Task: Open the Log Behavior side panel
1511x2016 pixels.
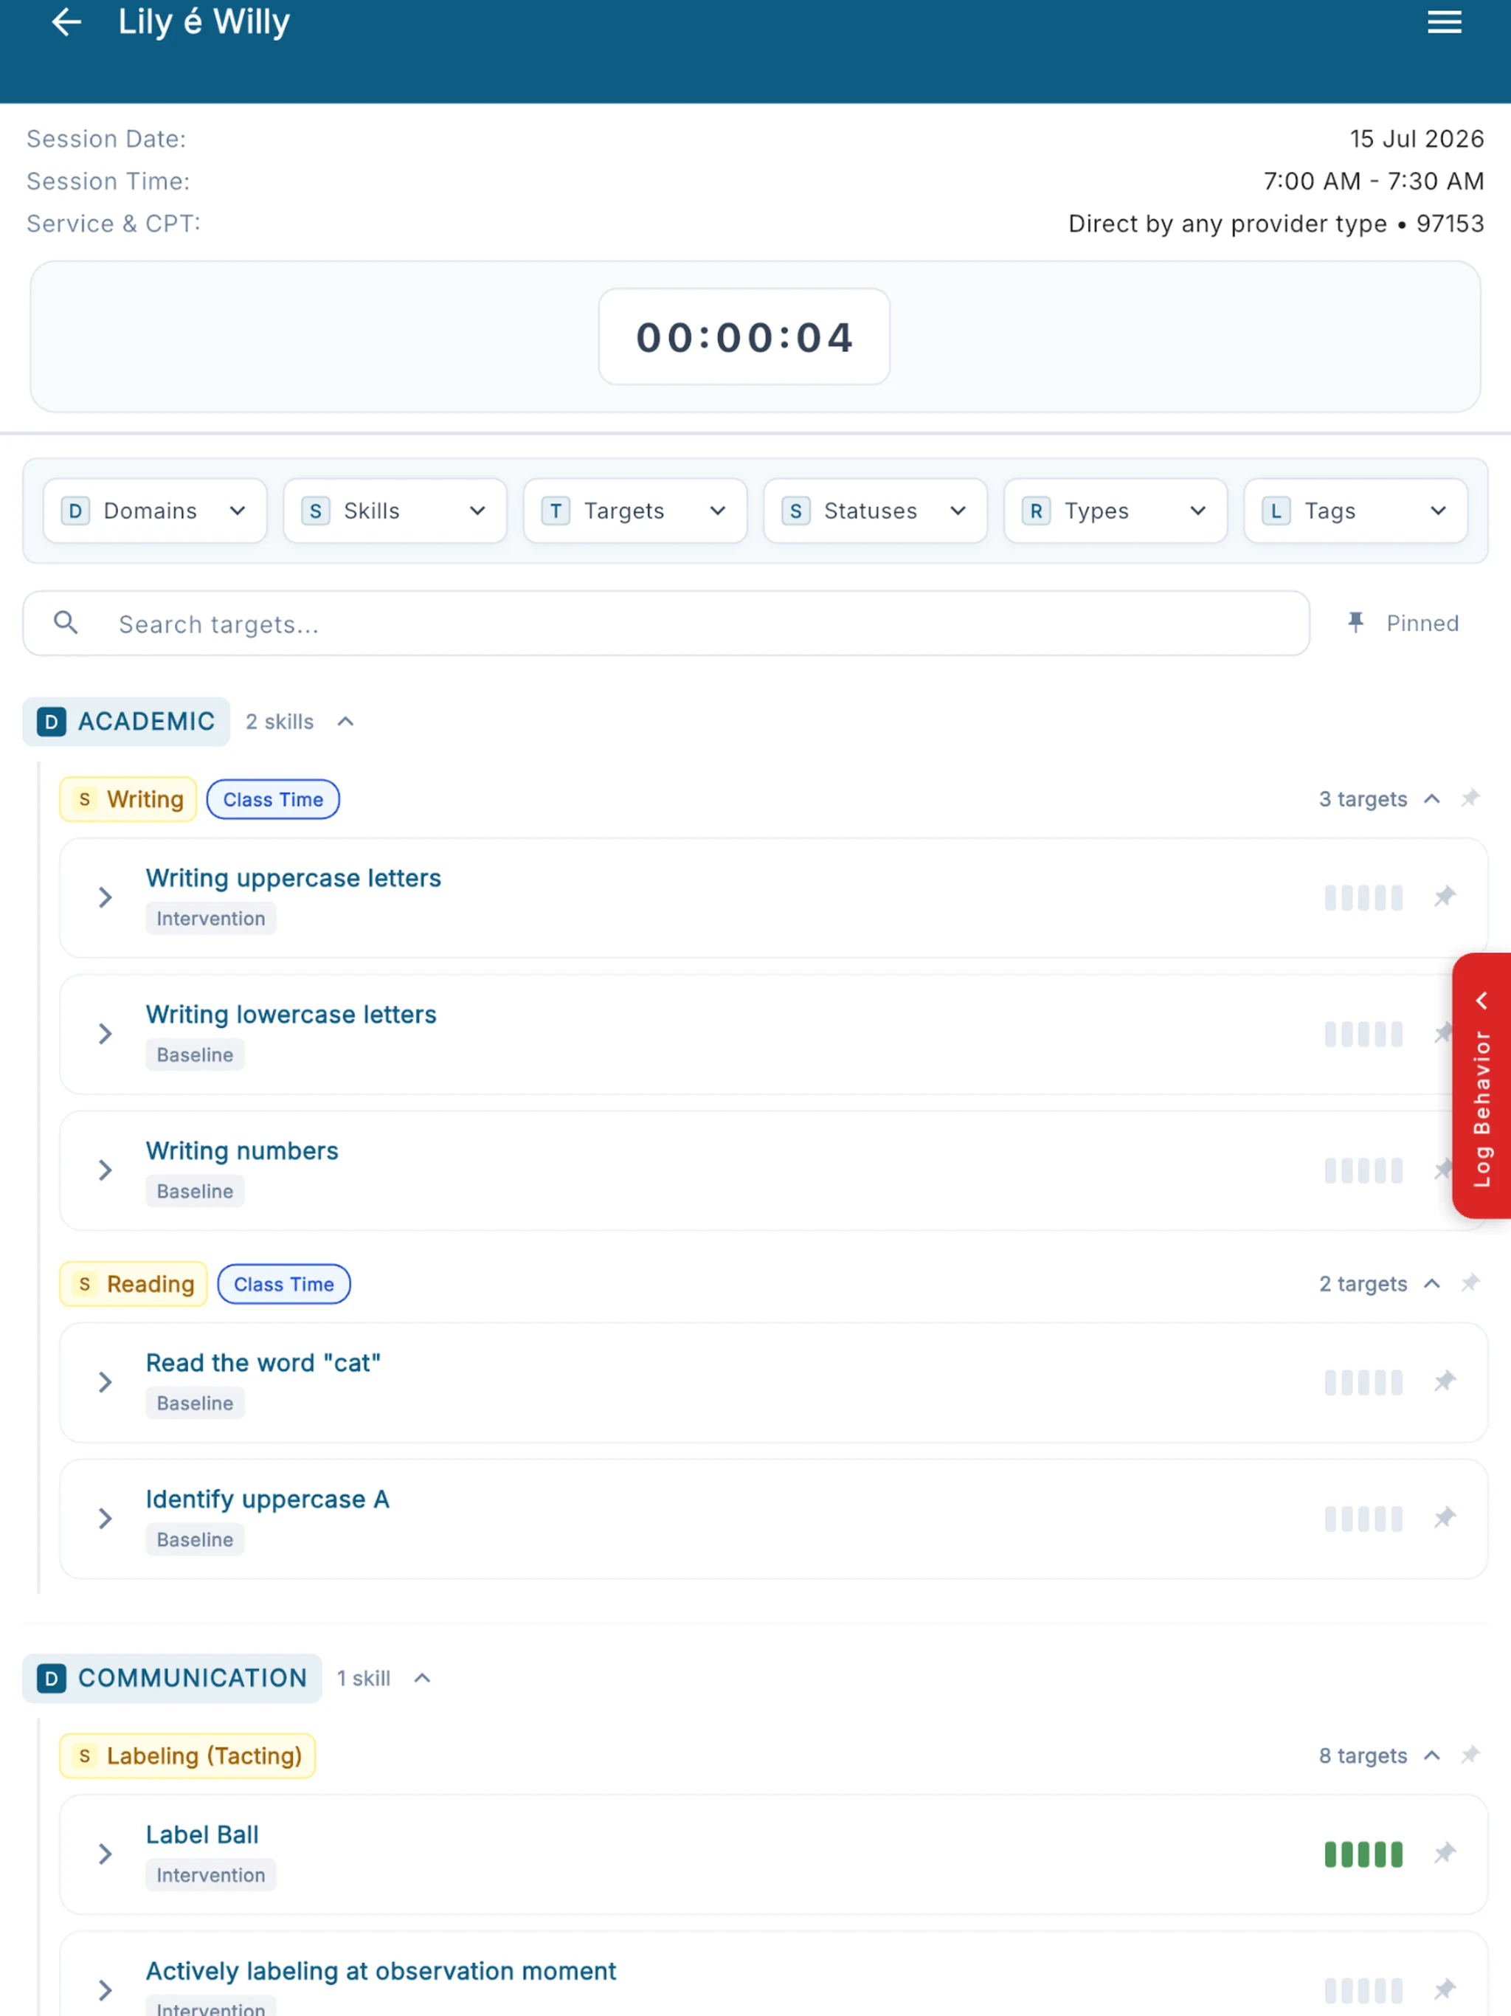Action: pos(1481,1085)
